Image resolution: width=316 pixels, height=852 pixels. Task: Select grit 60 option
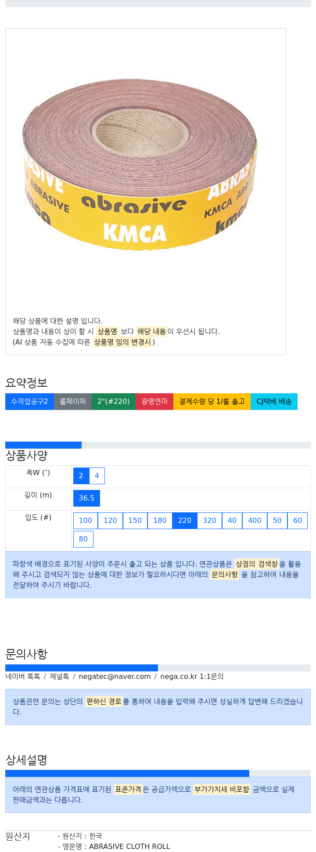point(298,521)
